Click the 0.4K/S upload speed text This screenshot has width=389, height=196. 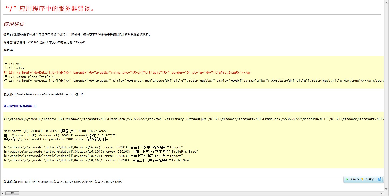point(370,179)
